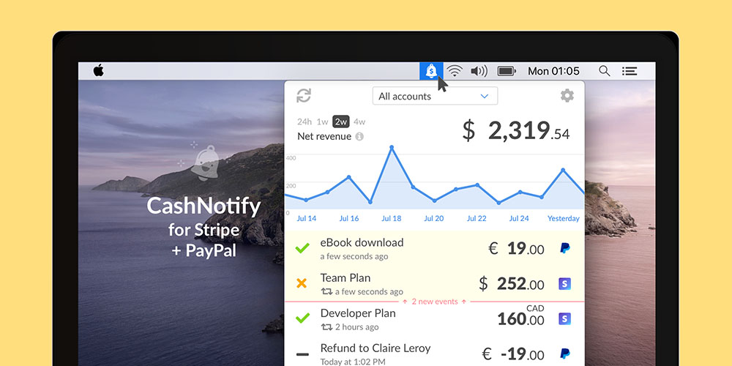The image size is (732, 366).
Task: Click the dash icon on Refund row
Action: 302,354
